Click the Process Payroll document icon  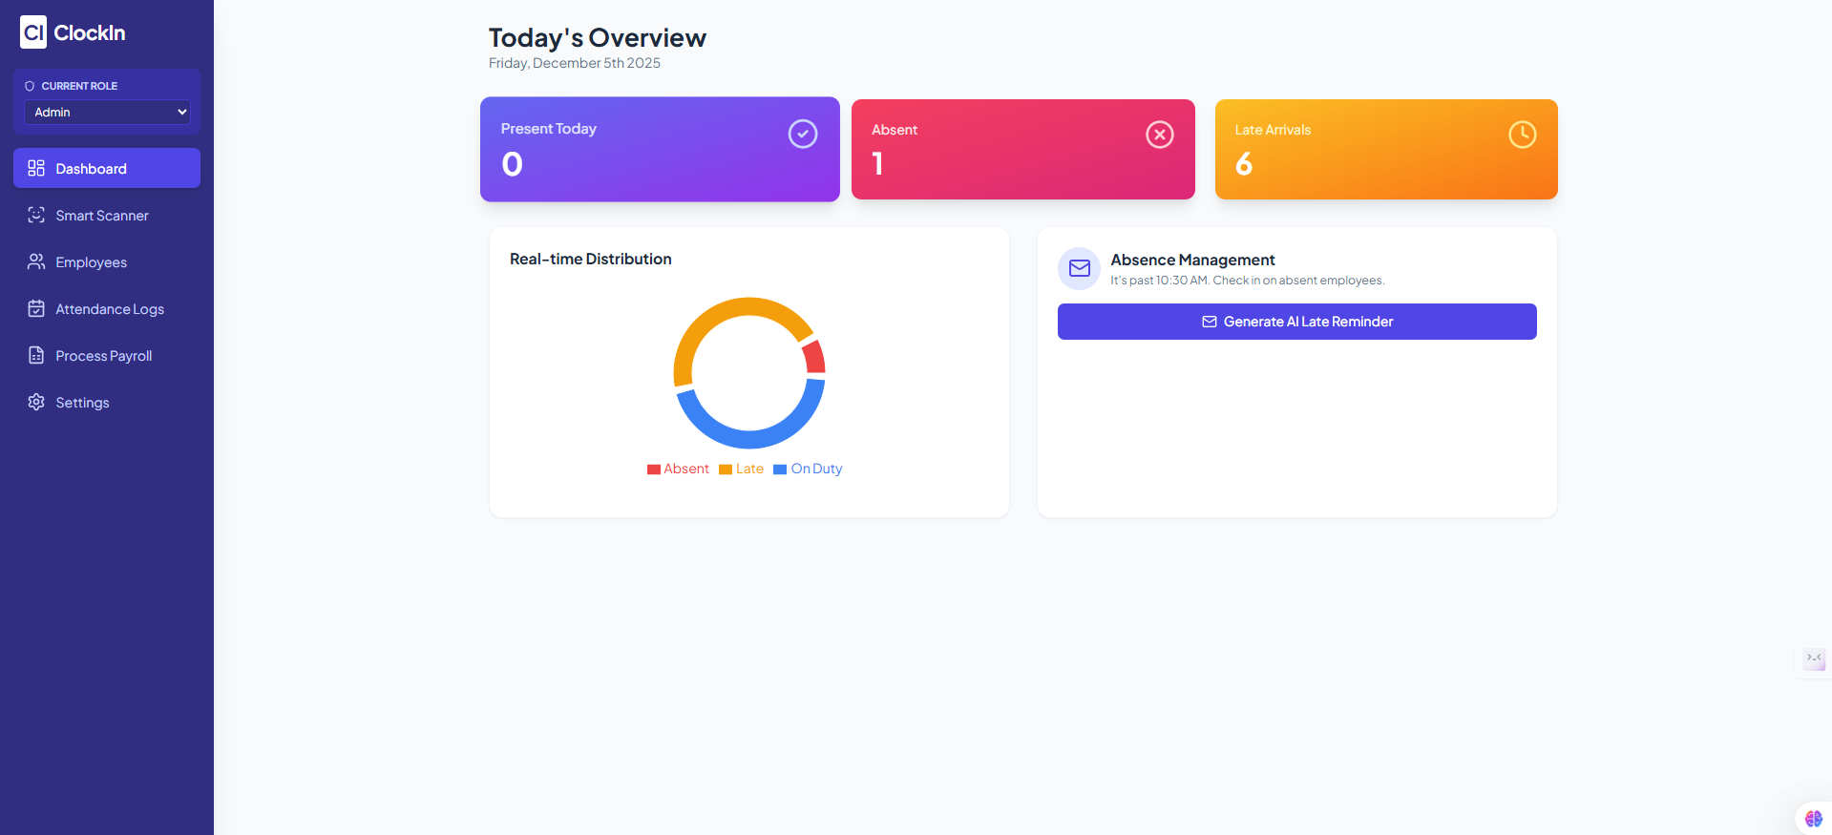(36, 356)
